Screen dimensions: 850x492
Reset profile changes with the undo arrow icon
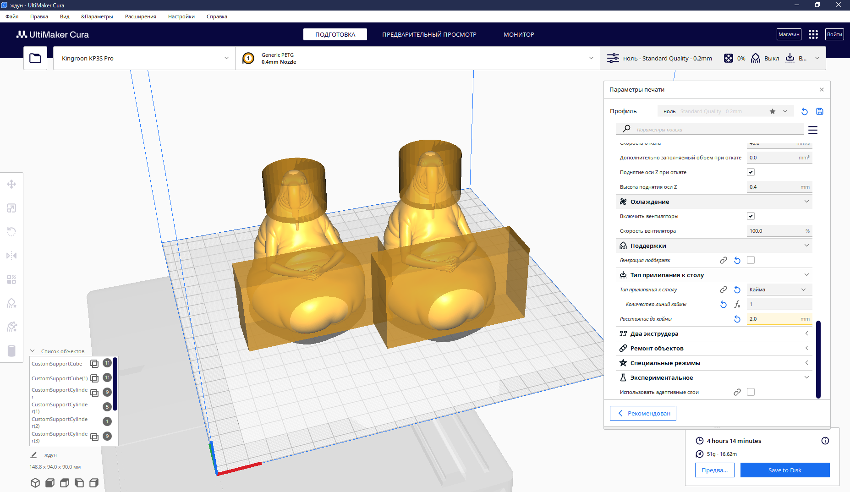point(804,111)
